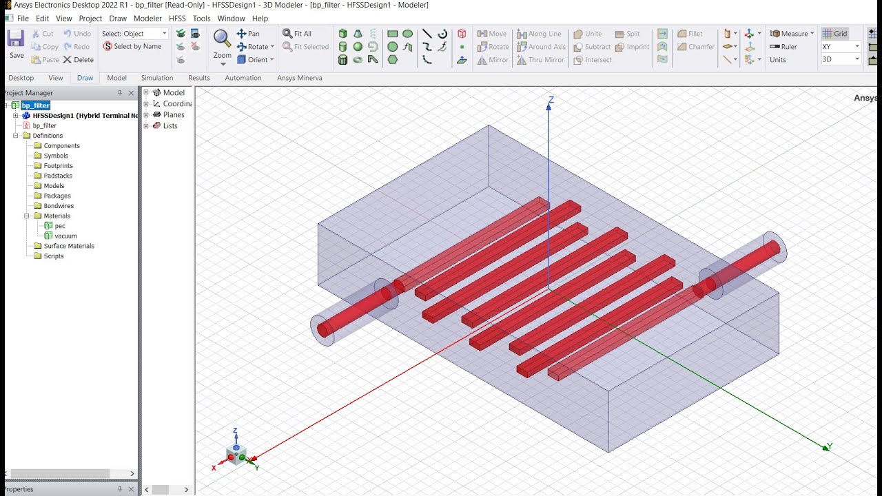Screen dimensions: 882x496
Task: Click Fit All view button
Action: (297, 34)
